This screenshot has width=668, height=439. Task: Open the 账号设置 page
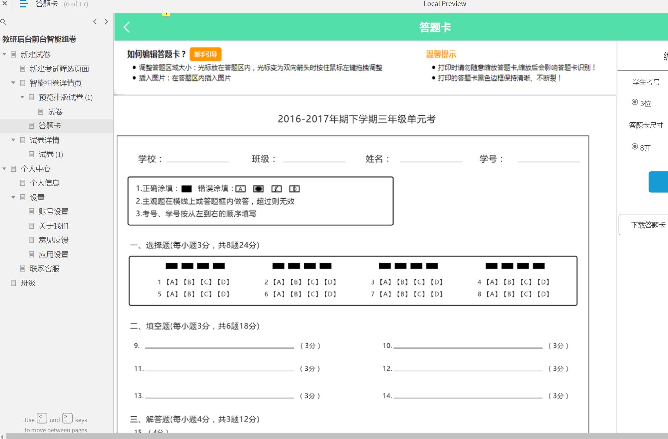pos(54,212)
